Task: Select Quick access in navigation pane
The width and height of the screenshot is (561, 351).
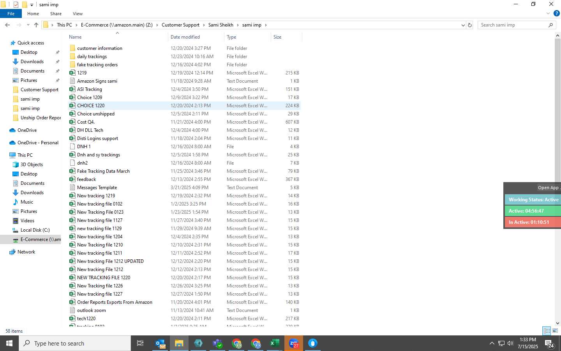Action: coord(30,43)
